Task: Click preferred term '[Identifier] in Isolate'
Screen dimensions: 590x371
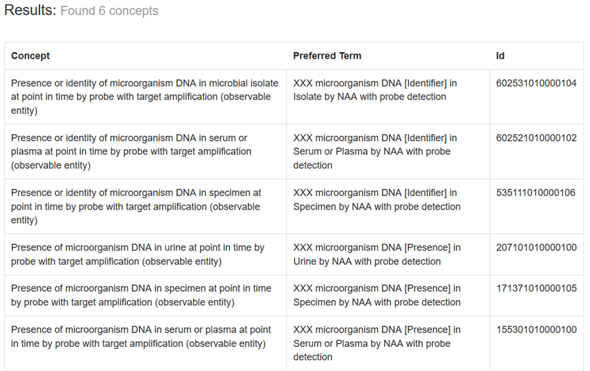Action: pos(375,90)
